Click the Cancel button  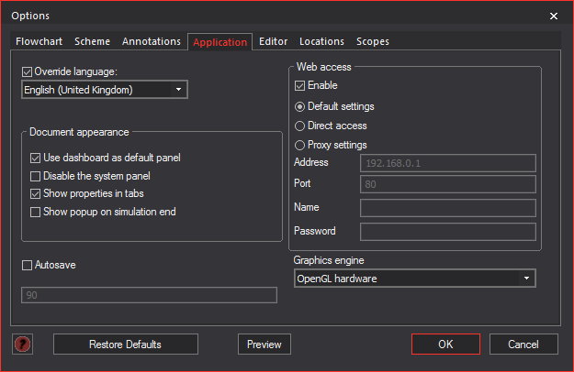pyautogui.click(x=523, y=344)
